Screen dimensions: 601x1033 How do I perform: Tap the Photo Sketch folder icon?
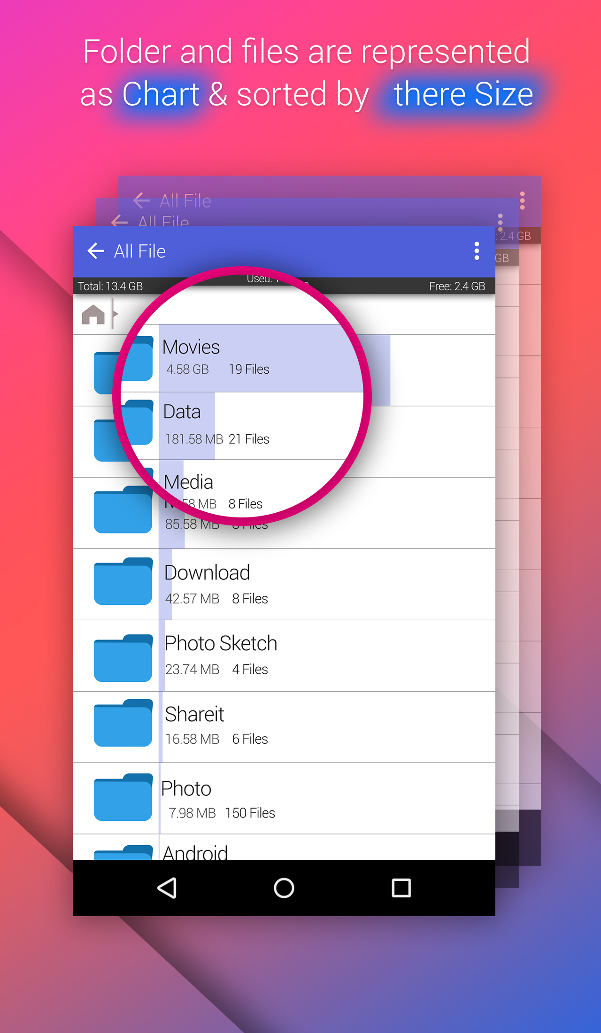coord(123,657)
